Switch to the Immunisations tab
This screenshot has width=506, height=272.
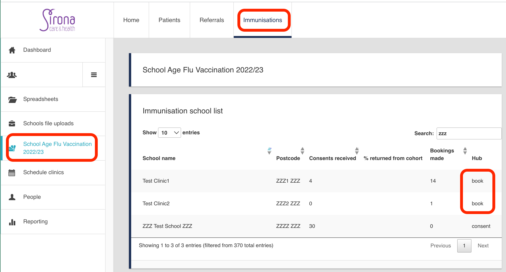262,20
